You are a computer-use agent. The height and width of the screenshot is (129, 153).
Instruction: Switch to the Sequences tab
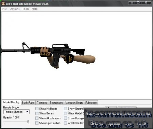[x=56, y=103]
